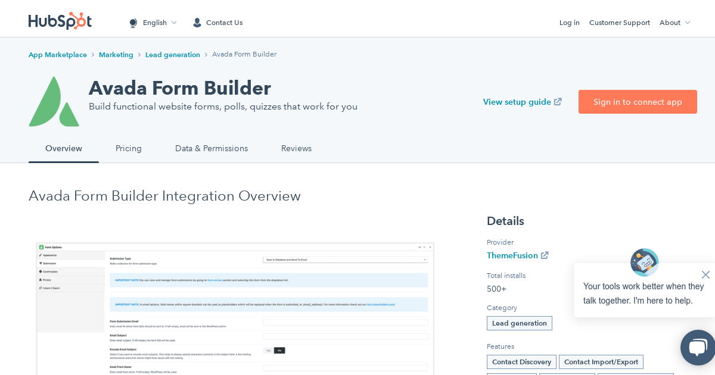Set Encode Email Subject toggle to Yes

[268, 350]
